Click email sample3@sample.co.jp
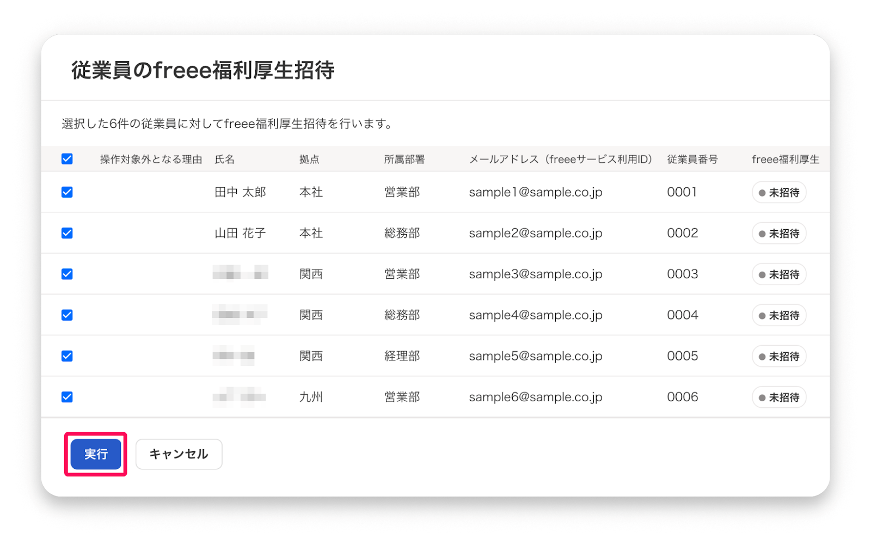Screen dimensions: 871x545 point(536,274)
